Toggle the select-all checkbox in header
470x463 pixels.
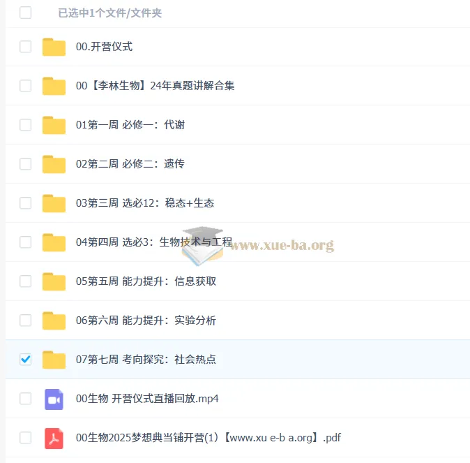click(26, 13)
